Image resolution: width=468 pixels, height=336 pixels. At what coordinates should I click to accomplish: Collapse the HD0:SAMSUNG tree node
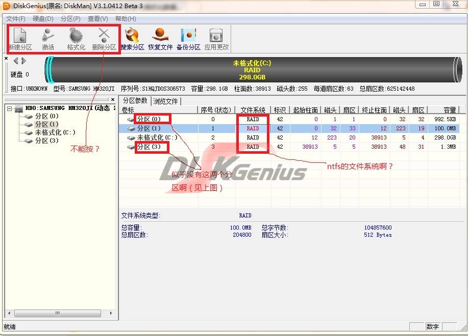click(x=10, y=108)
